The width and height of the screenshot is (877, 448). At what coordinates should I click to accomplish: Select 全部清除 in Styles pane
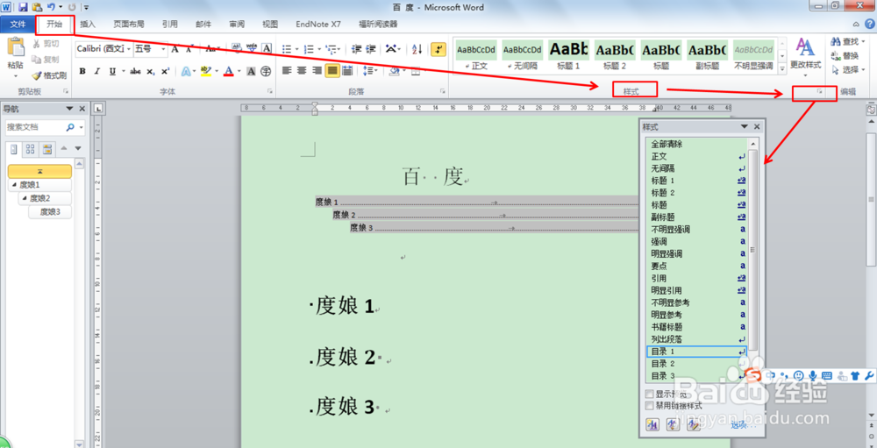(x=696, y=145)
